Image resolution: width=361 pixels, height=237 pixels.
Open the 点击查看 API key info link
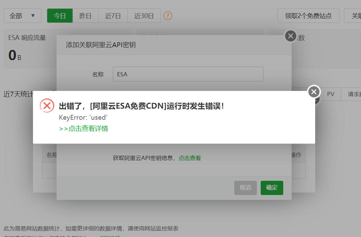pos(190,158)
